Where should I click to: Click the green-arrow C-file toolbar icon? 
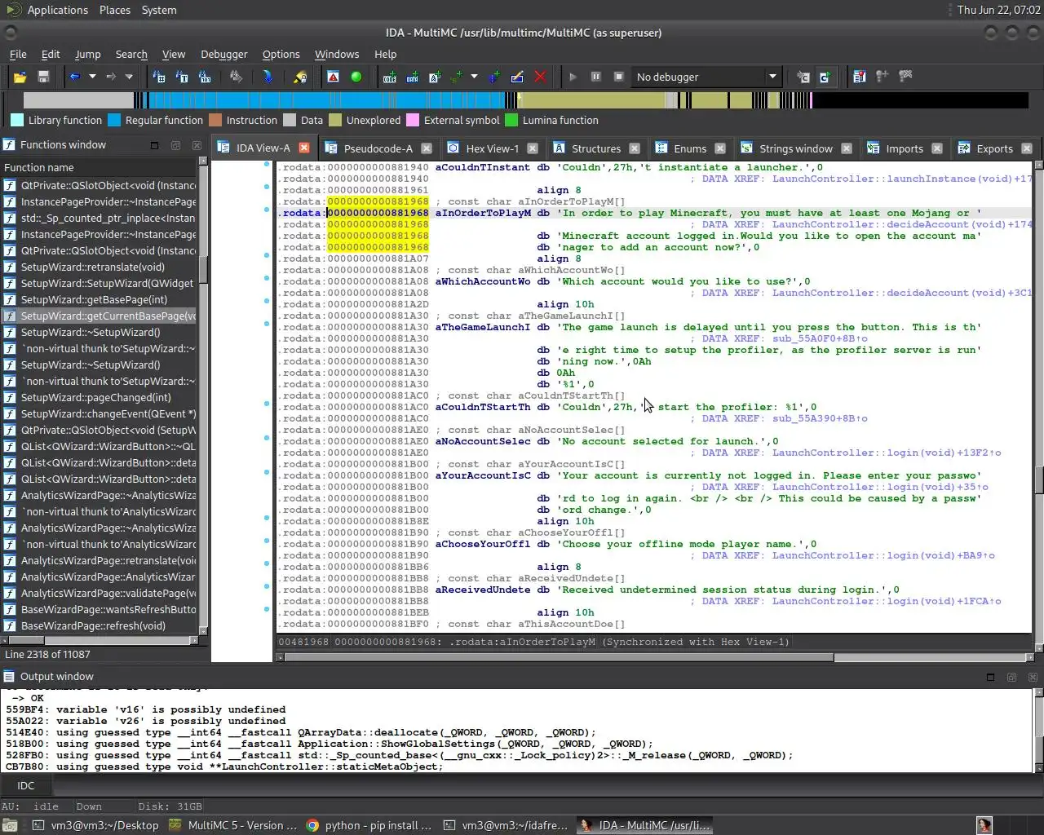click(x=825, y=77)
